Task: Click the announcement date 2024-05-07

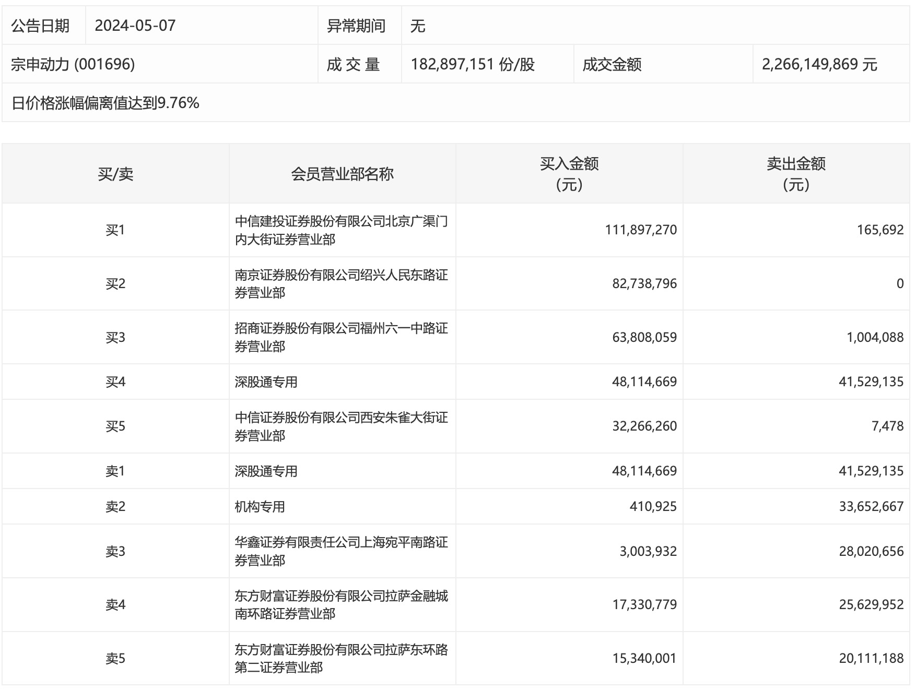Action: 135,26
